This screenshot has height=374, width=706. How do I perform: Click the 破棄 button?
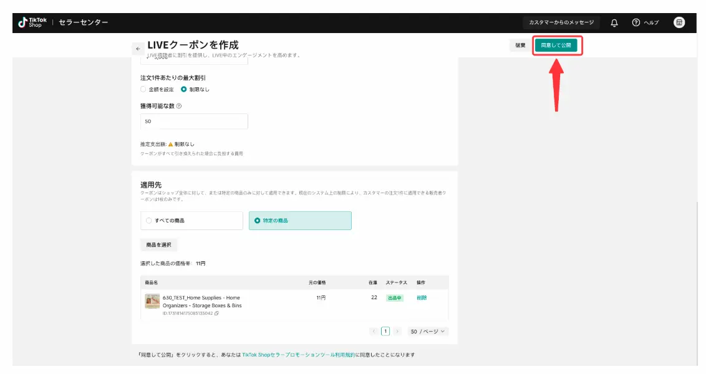520,46
